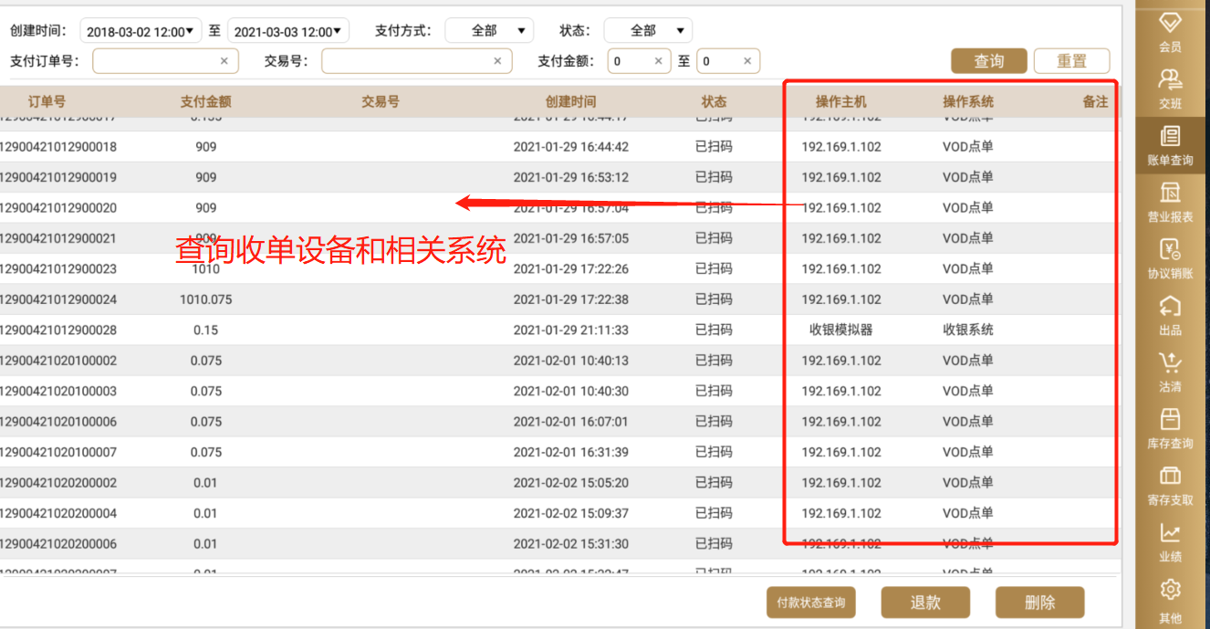Viewport: 1210px width, 629px height.
Task: Click the 订单号 column header
Action: pos(47,101)
